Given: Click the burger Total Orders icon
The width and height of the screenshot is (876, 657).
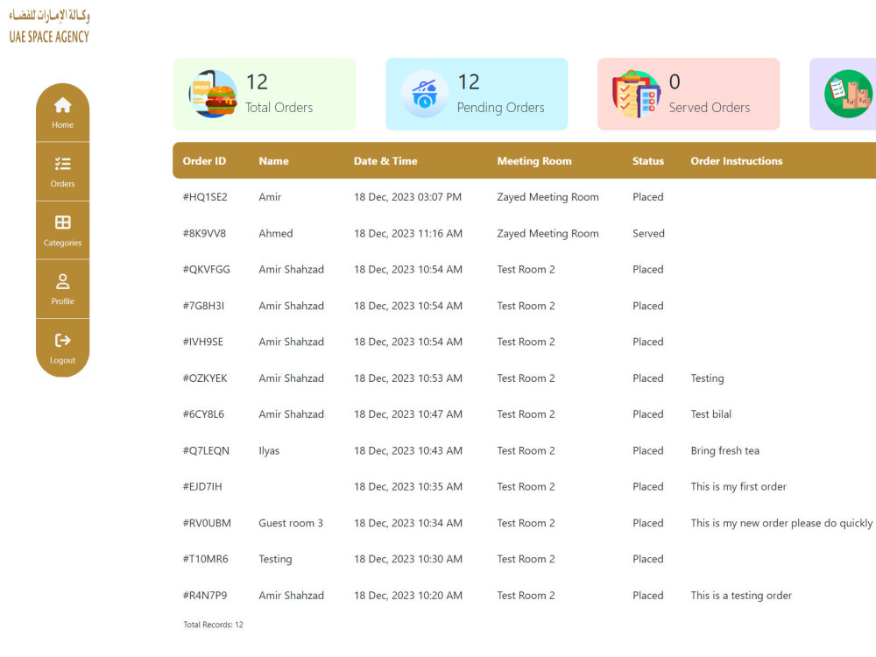Looking at the screenshot, I should tap(213, 94).
